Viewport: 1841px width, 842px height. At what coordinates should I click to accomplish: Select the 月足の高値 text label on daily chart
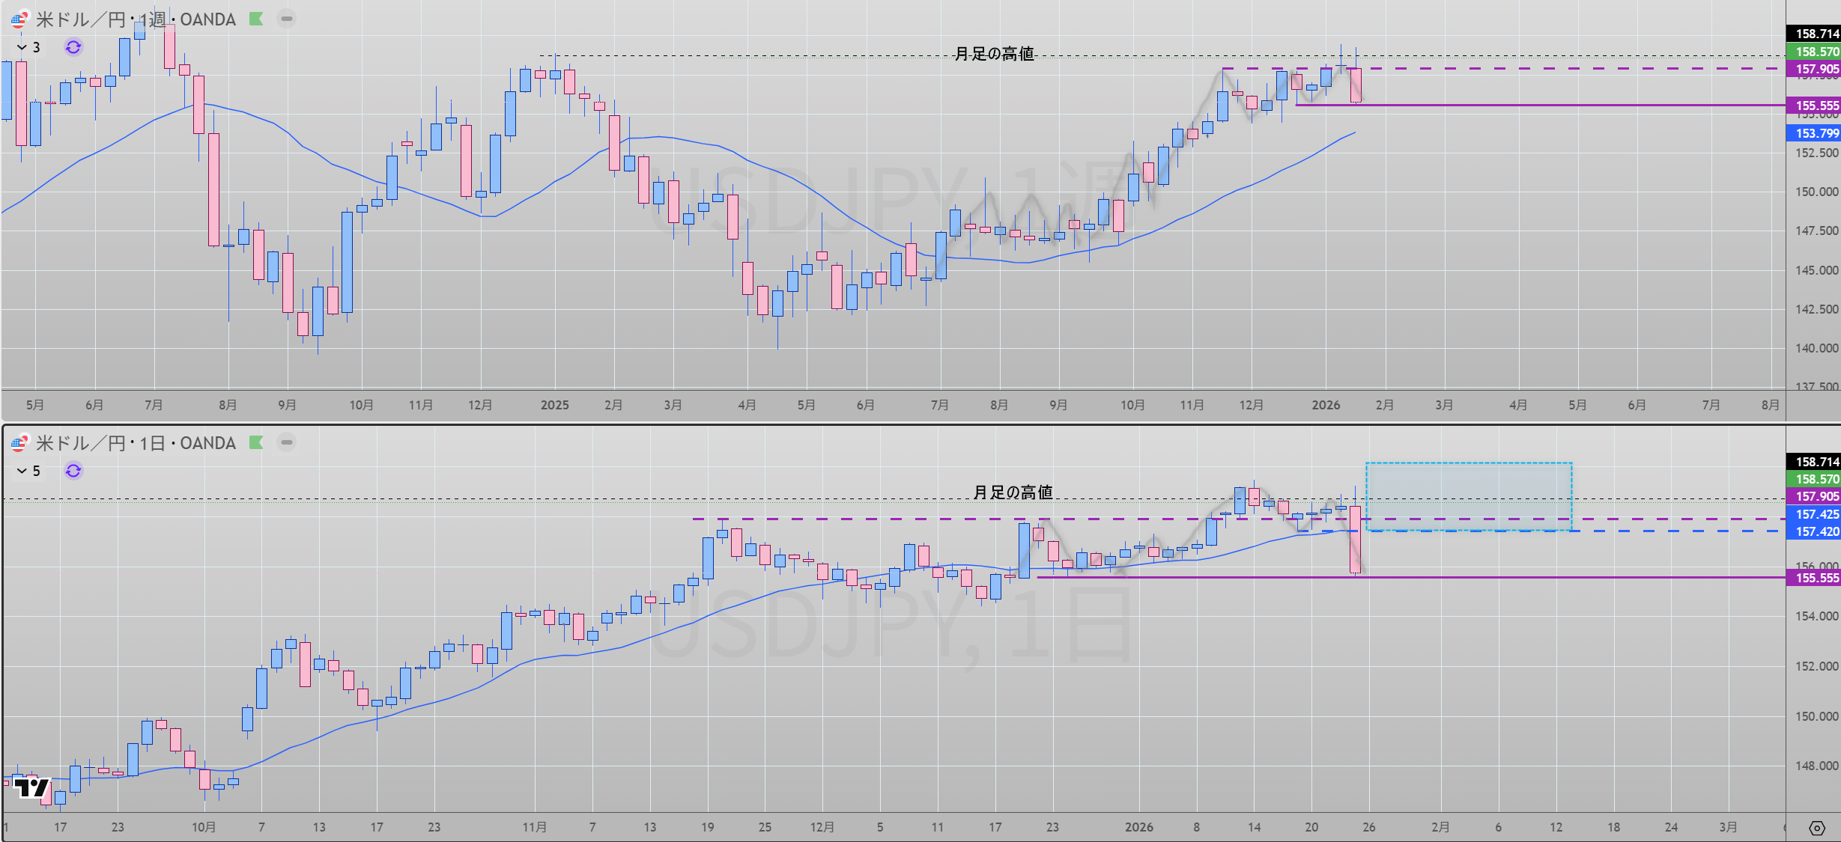tap(1013, 492)
